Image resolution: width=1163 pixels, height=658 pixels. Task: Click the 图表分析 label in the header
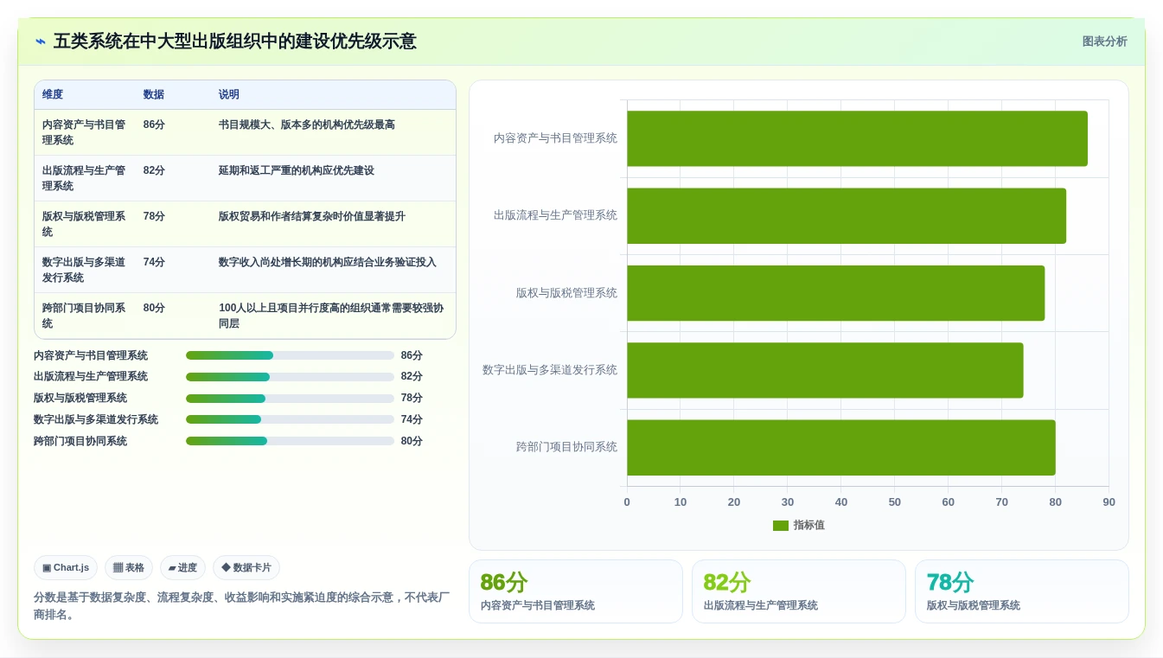(1104, 42)
